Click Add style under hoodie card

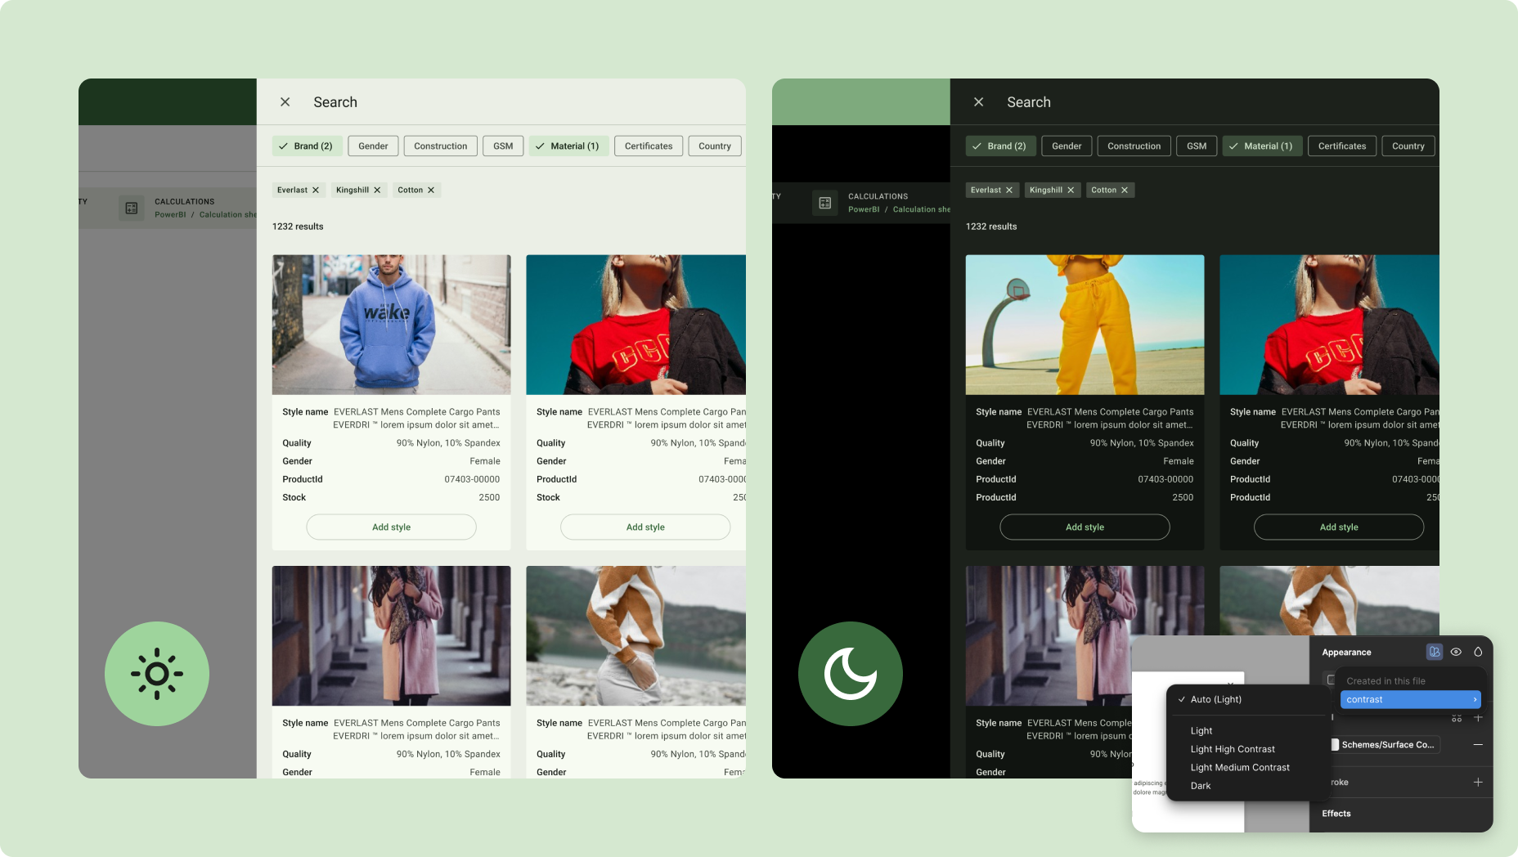[391, 527]
